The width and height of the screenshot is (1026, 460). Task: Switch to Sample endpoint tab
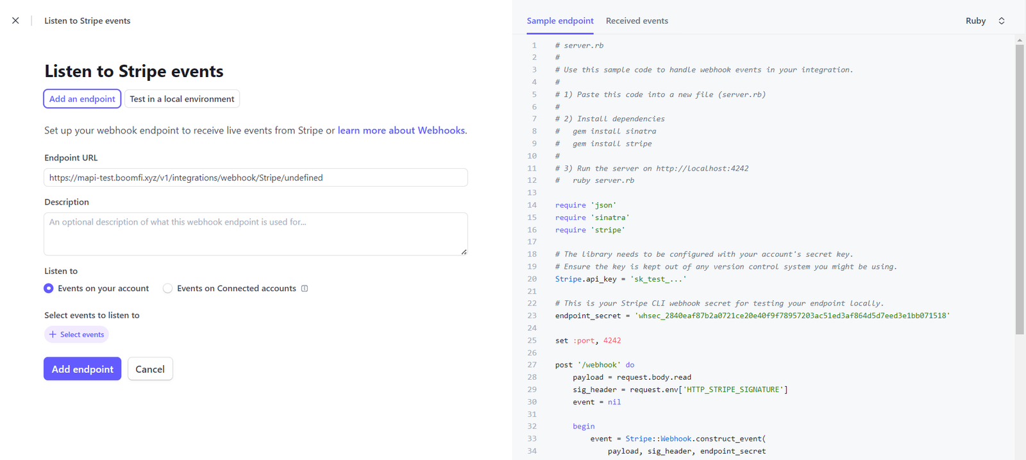coord(560,21)
